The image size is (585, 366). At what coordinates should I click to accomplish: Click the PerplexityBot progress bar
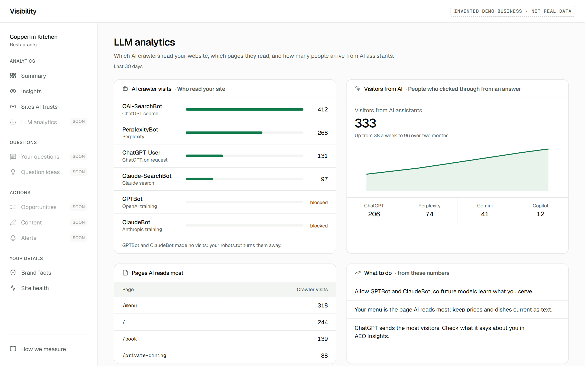tap(244, 133)
